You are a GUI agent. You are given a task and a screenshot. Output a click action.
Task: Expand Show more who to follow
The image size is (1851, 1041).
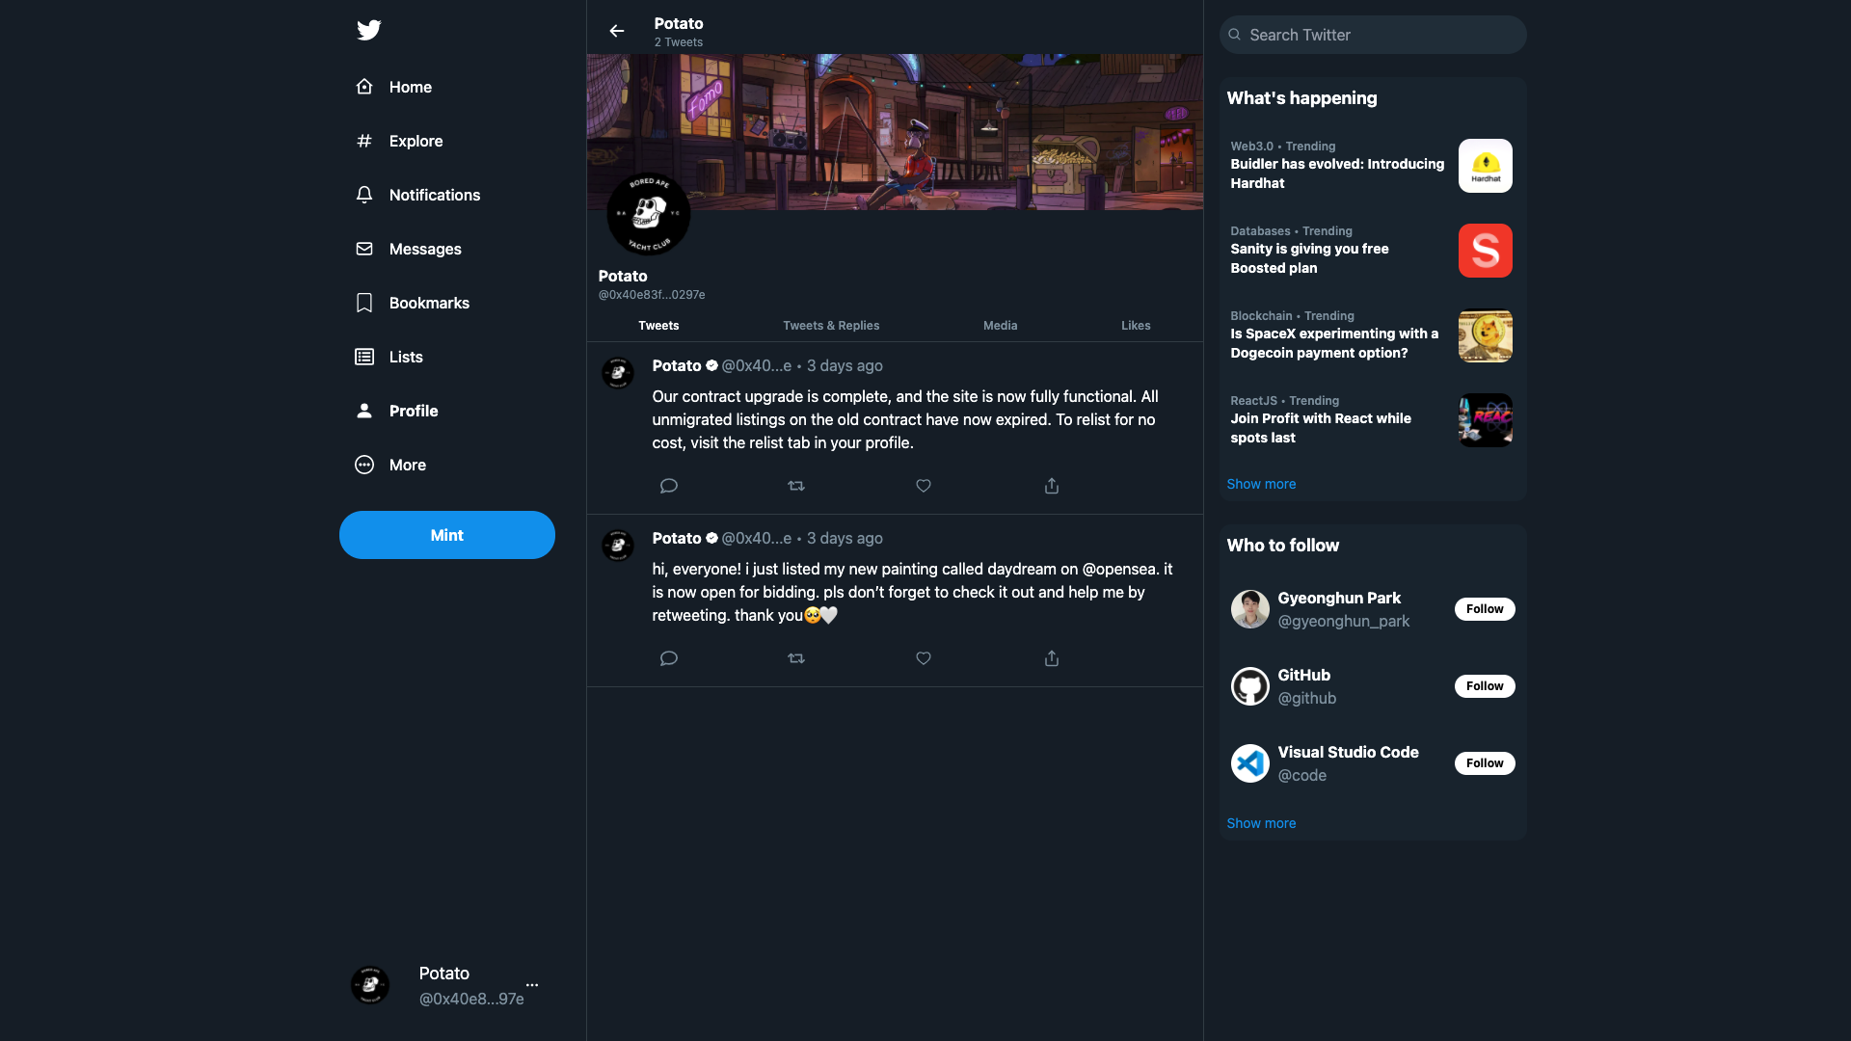coord(1261,822)
